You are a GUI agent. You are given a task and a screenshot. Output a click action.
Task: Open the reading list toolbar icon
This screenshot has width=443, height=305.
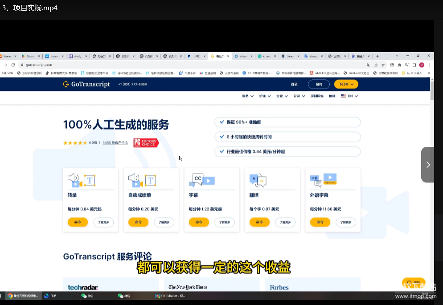click(x=407, y=65)
